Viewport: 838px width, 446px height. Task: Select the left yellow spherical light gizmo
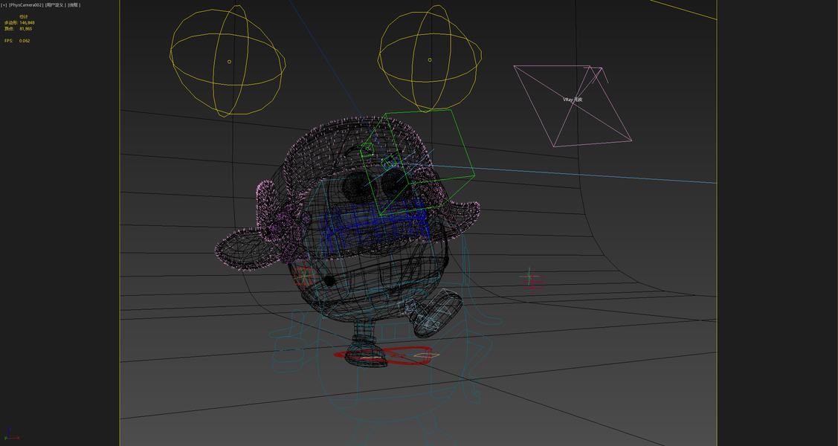pyautogui.click(x=228, y=61)
